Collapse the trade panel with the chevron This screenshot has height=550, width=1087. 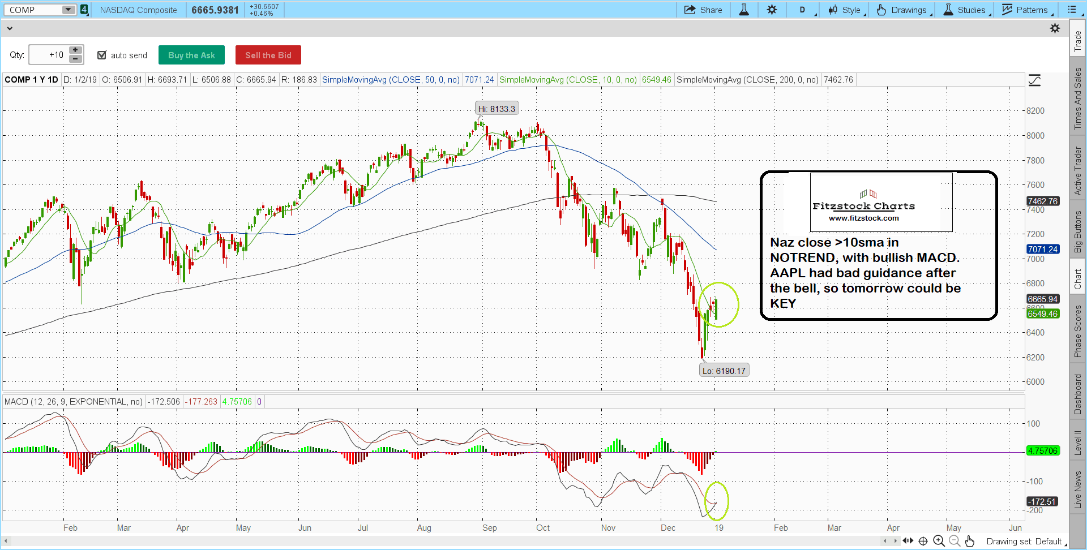click(x=10, y=28)
